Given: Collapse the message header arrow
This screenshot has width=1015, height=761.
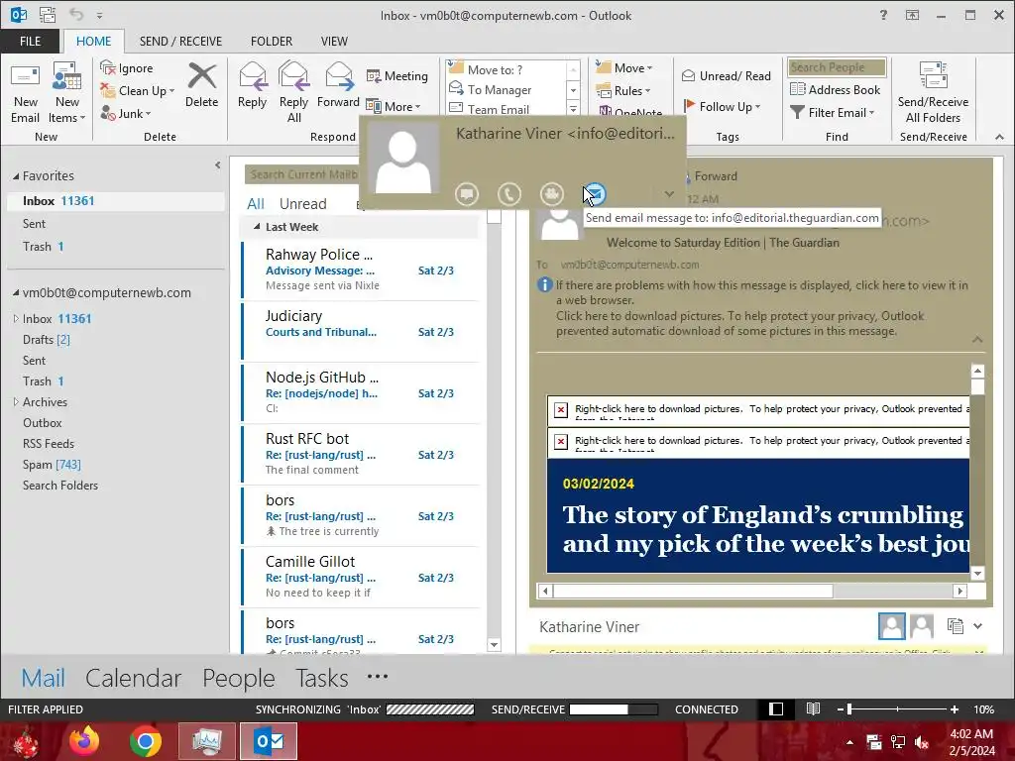Looking at the screenshot, I should [x=977, y=339].
